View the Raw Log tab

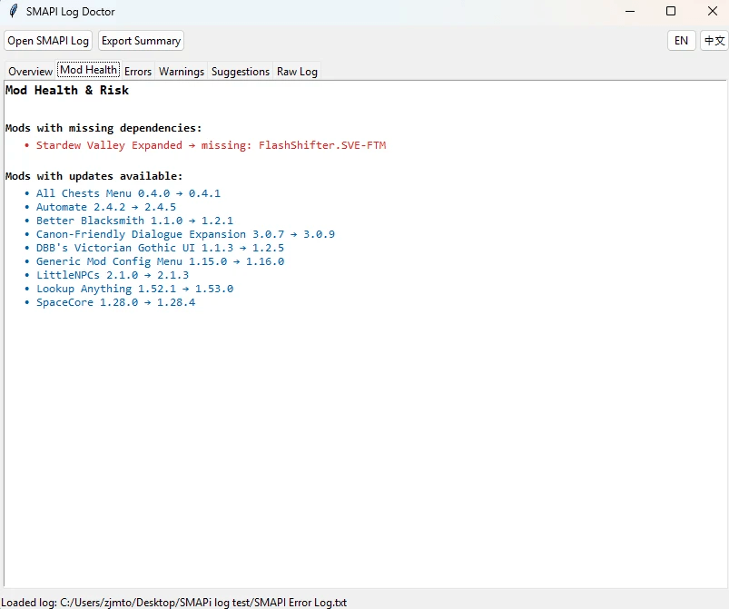(x=297, y=72)
